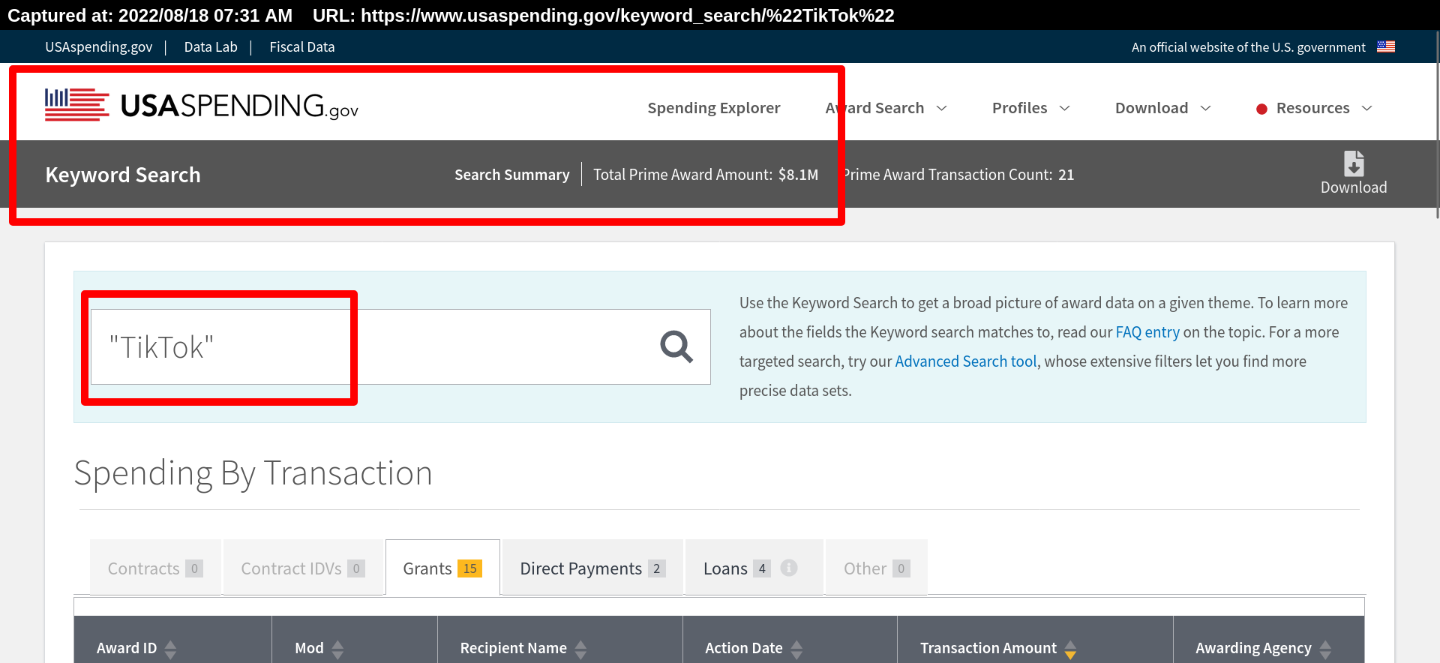Click the USAspending.gov logo
Viewport: 1440px width, 663px height.
pos(202,106)
